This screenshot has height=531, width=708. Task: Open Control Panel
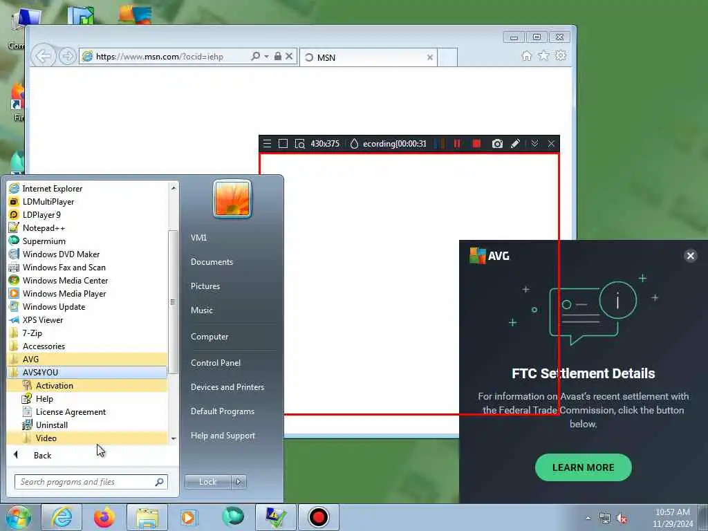tap(216, 362)
